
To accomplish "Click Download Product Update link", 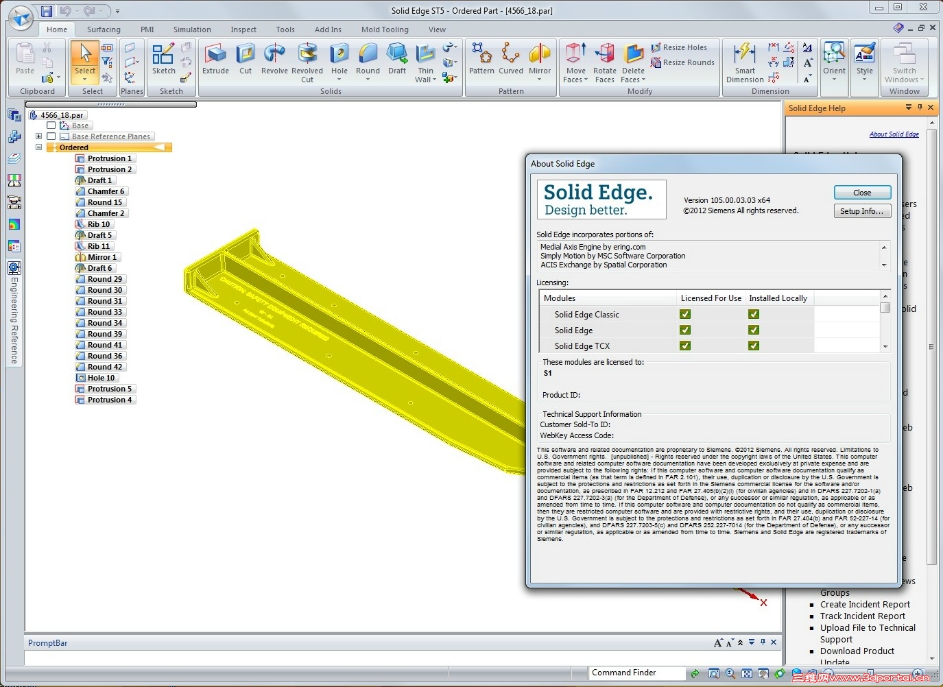I will (x=857, y=657).
